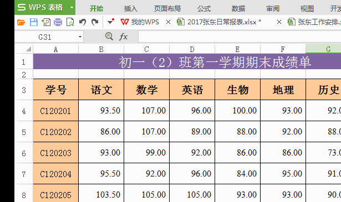Click the G31 name box field
341x202 pixels.
point(45,37)
